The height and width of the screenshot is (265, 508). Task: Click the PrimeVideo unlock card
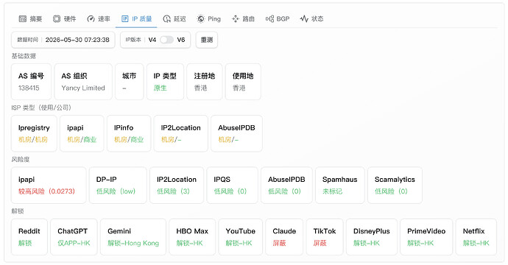tap(426, 237)
